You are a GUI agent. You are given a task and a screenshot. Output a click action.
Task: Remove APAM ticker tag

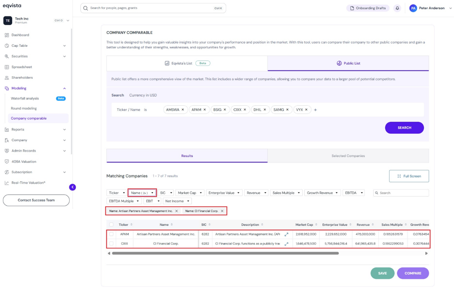coord(205,110)
